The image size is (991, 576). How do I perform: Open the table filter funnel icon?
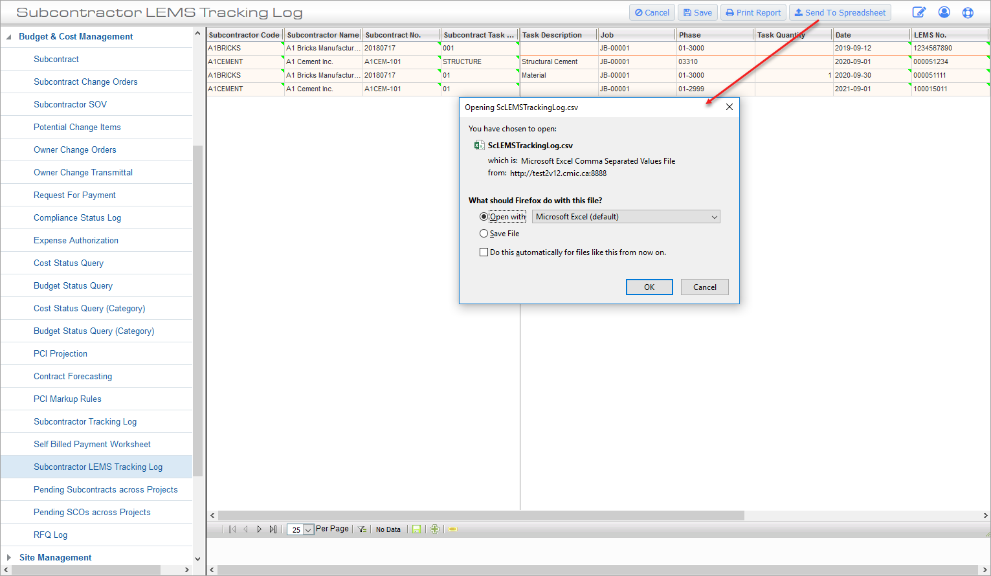coord(362,529)
